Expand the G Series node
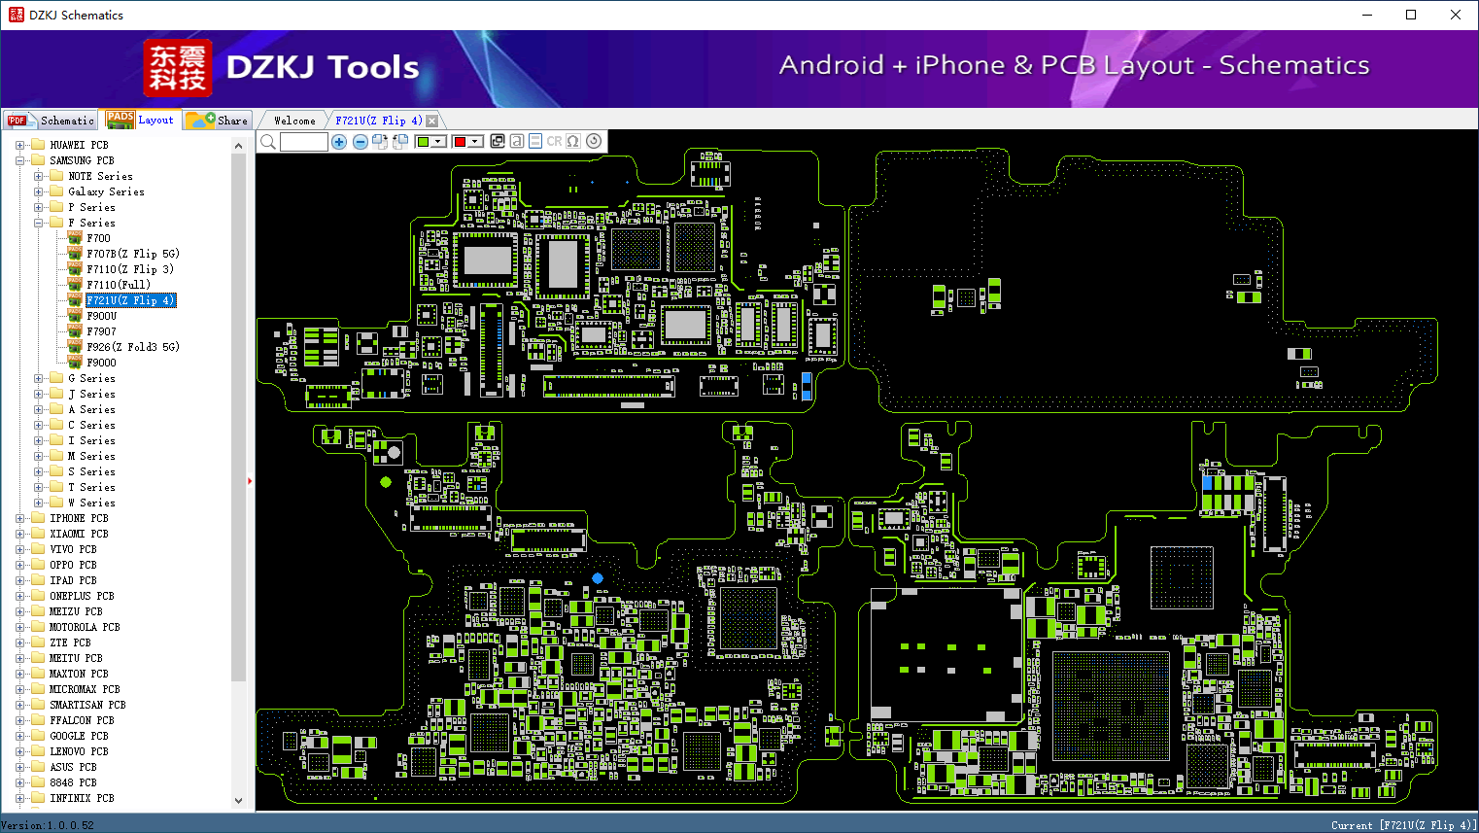Image resolution: width=1479 pixels, height=833 pixels. 39,378
